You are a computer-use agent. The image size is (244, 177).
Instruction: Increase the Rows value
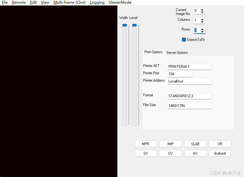coord(202,29)
